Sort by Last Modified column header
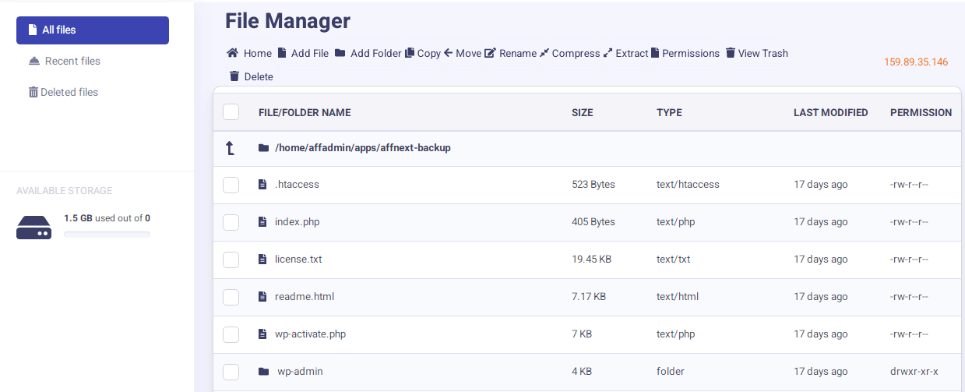This screenshot has width=965, height=392. click(x=830, y=113)
